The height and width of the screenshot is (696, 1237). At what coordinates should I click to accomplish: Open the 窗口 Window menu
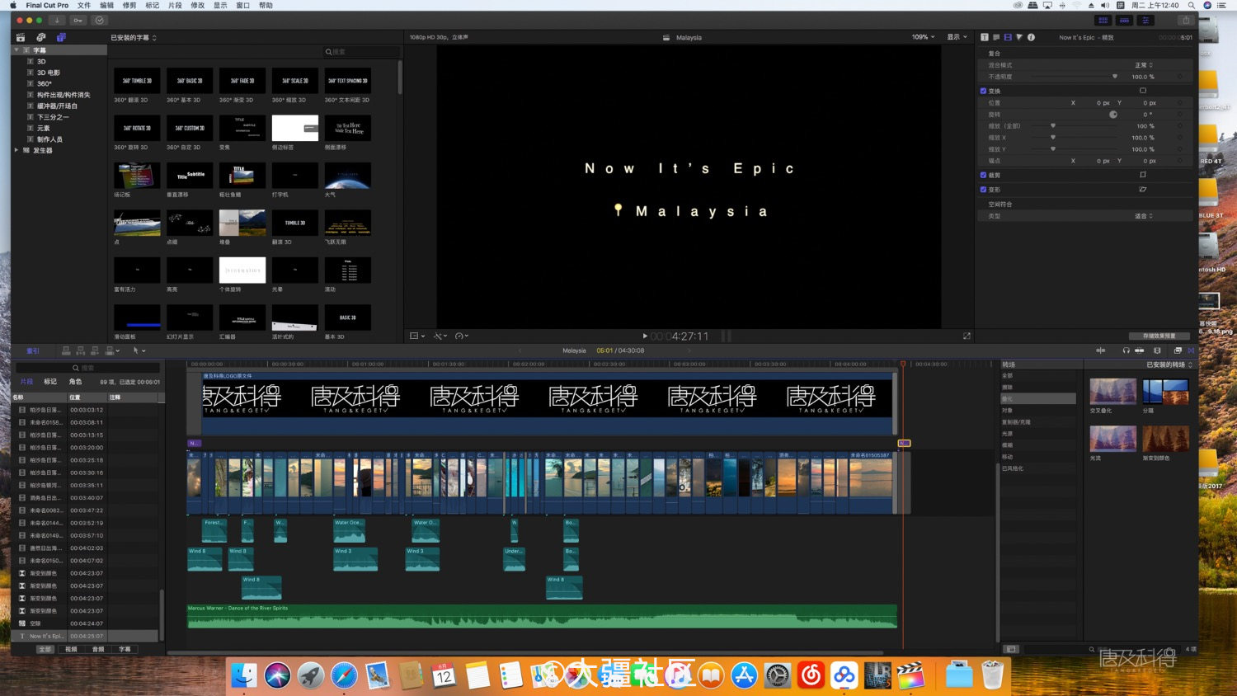click(x=243, y=5)
